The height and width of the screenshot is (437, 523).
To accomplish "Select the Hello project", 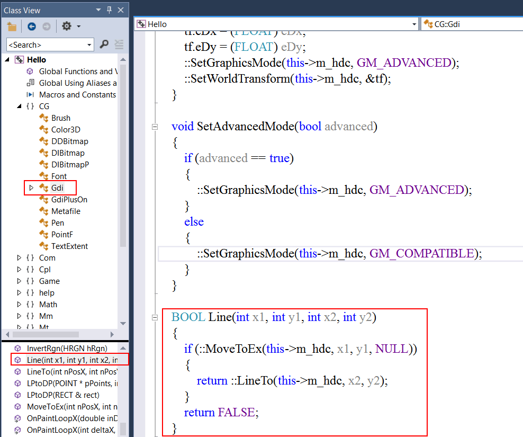I will click(37, 60).
